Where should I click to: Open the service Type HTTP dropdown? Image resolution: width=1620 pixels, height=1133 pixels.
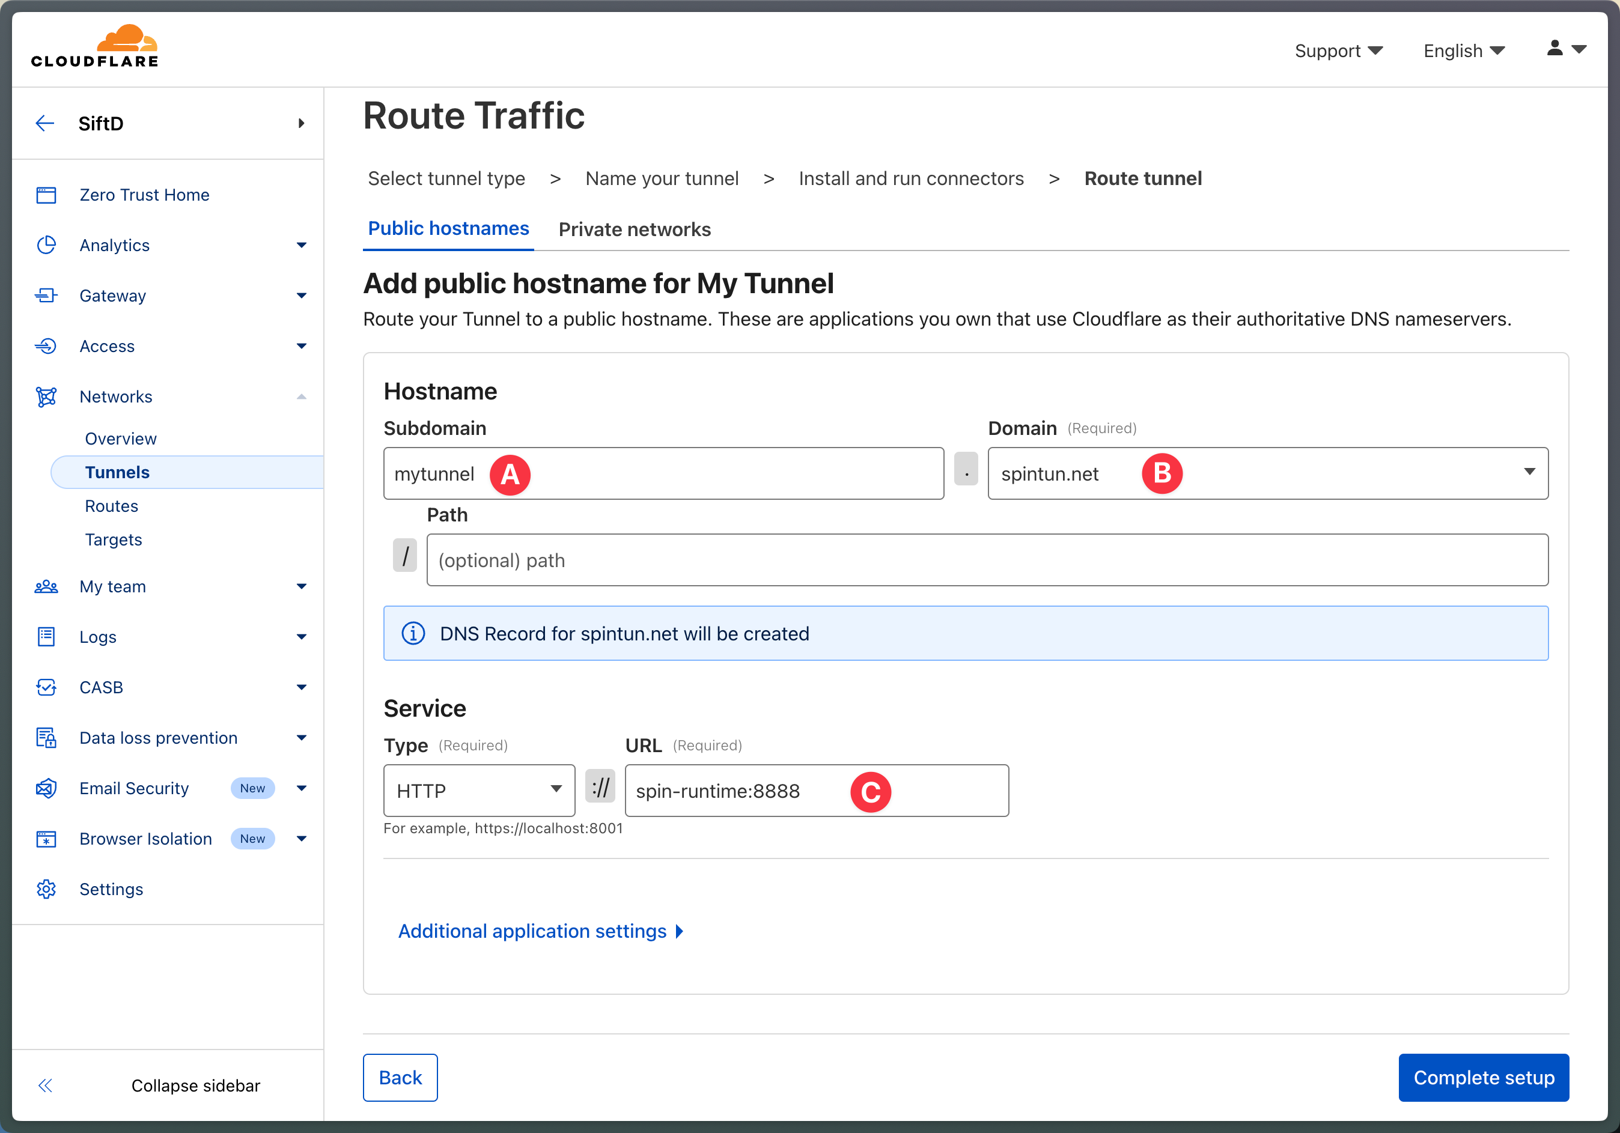click(479, 790)
